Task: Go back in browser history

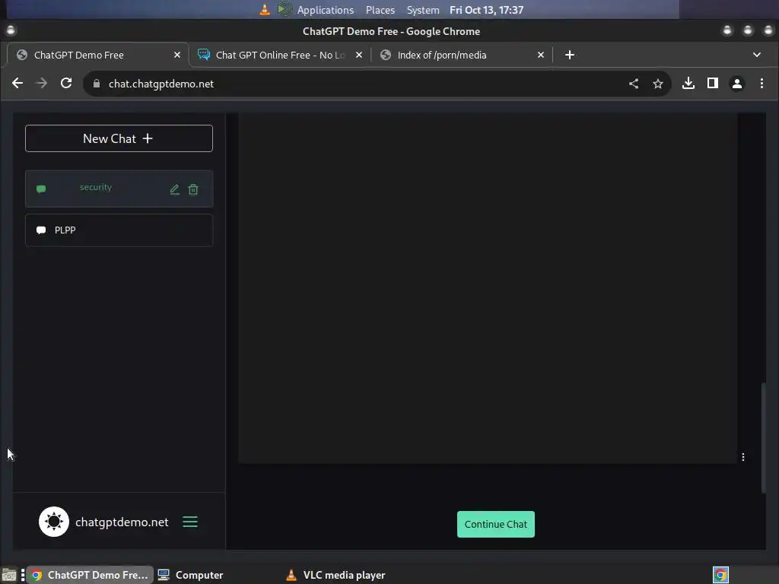Action: 17,84
